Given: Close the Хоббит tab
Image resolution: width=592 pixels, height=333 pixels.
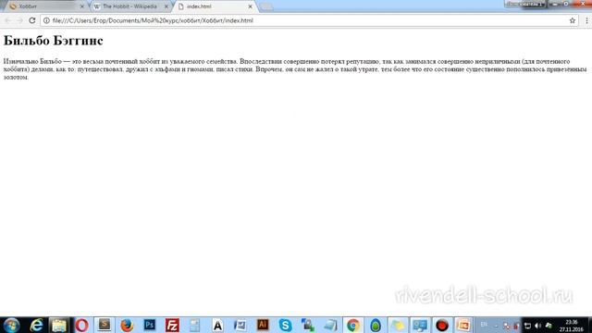Looking at the screenshot, I should (x=82, y=6).
